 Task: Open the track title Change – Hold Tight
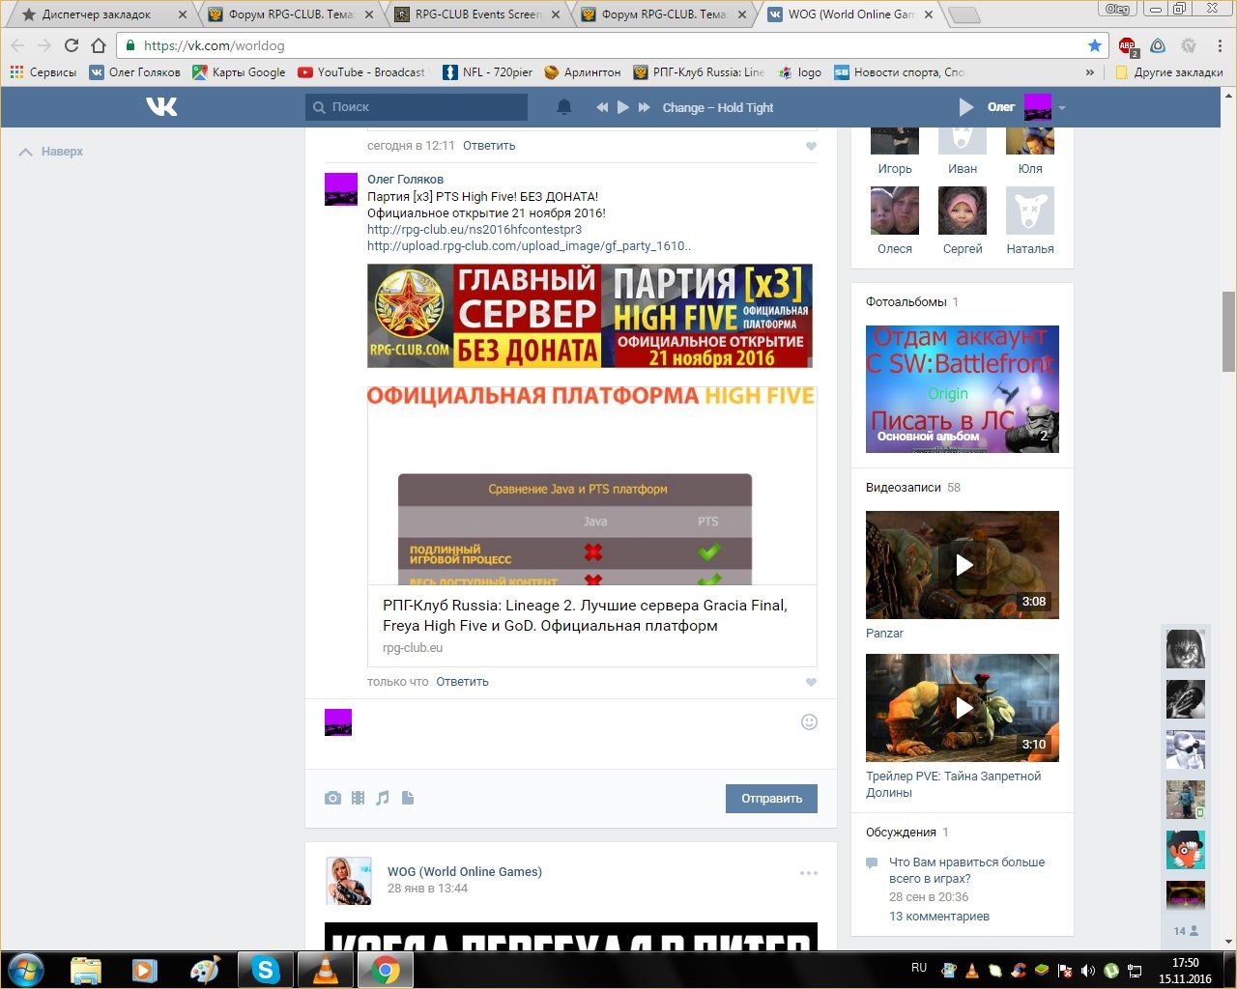point(718,107)
